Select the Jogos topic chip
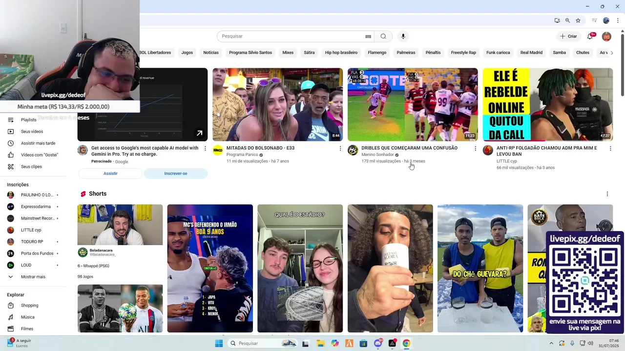The image size is (625, 351). pos(187,53)
